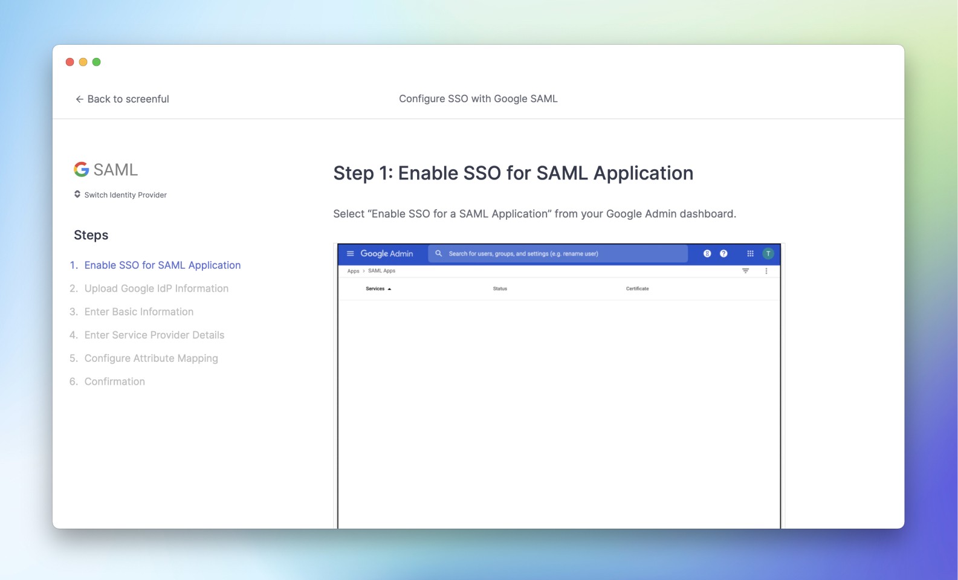This screenshot has width=958, height=580.
Task: Click the Google Admin logo text
Action: [387, 254]
